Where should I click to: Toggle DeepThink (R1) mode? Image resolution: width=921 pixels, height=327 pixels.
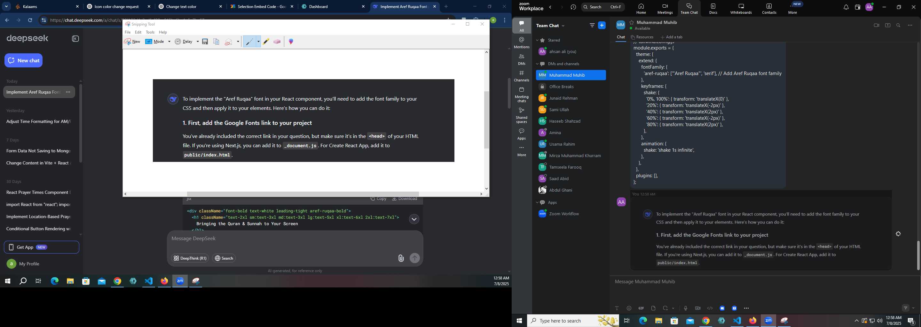coord(190,258)
